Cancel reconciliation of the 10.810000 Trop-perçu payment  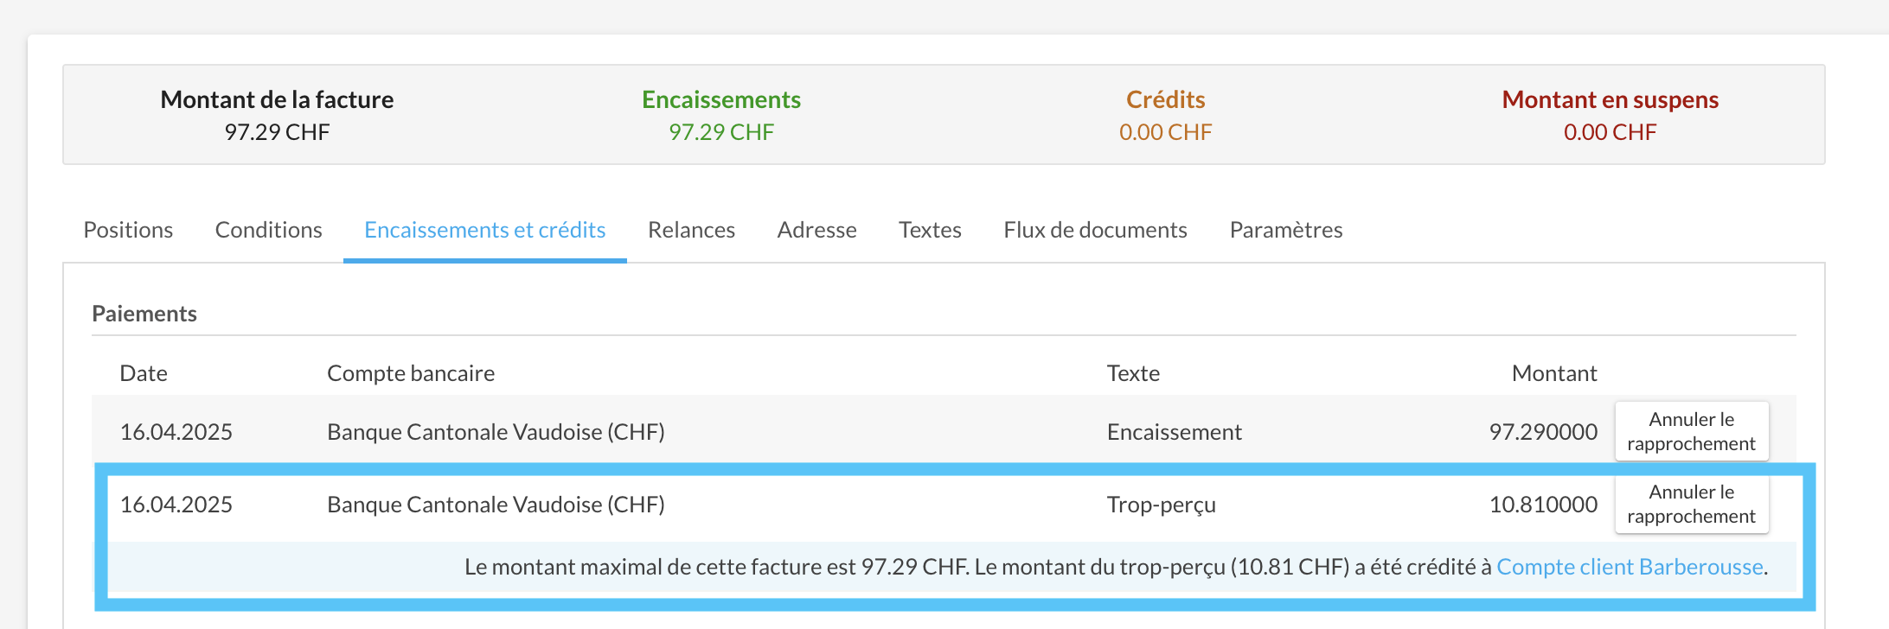click(x=1691, y=504)
